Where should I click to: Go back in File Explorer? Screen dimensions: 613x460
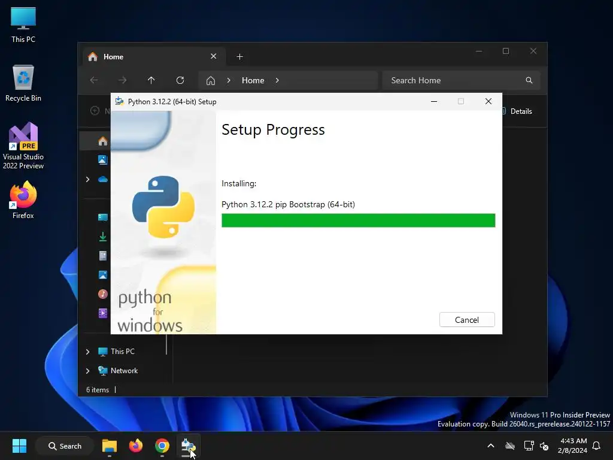[x=94, y=80]
